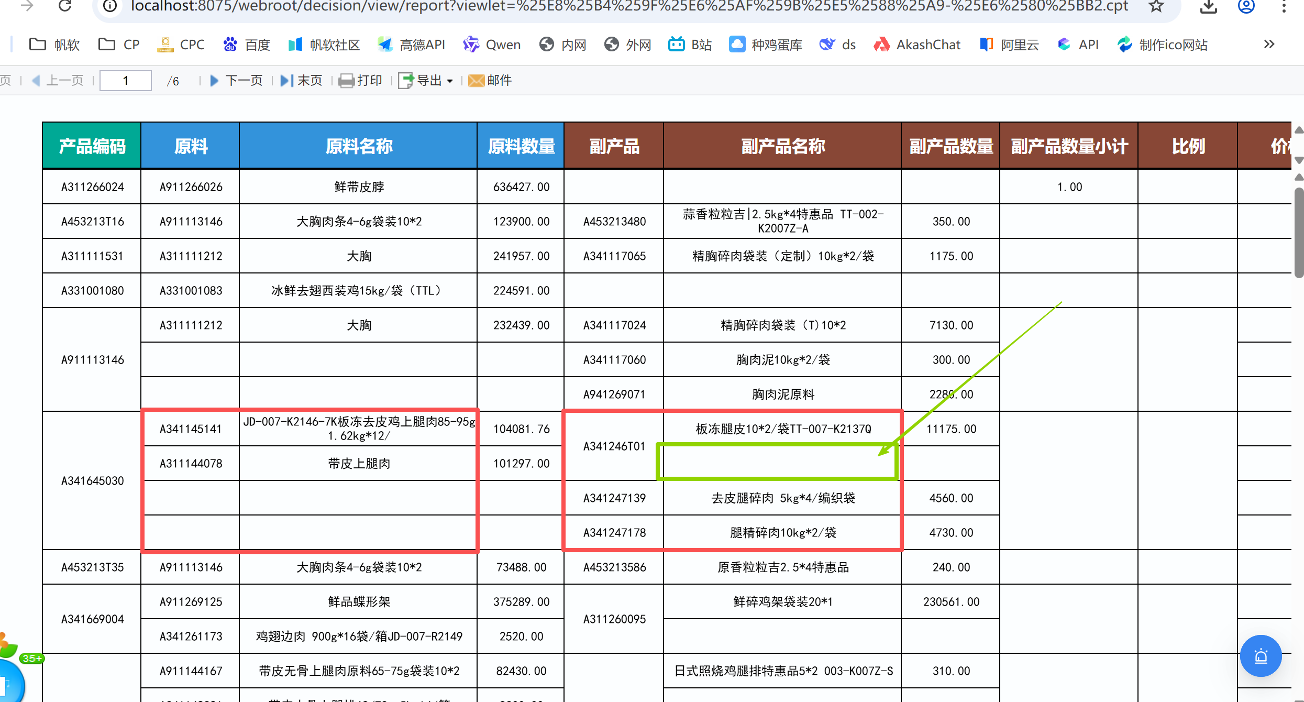This screenshot has height=702, width=1304.
Task: Click the page number input field
Action: tap(126, 81)
